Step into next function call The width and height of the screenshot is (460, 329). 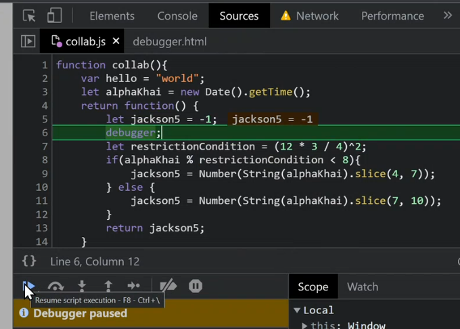point(82,286)
